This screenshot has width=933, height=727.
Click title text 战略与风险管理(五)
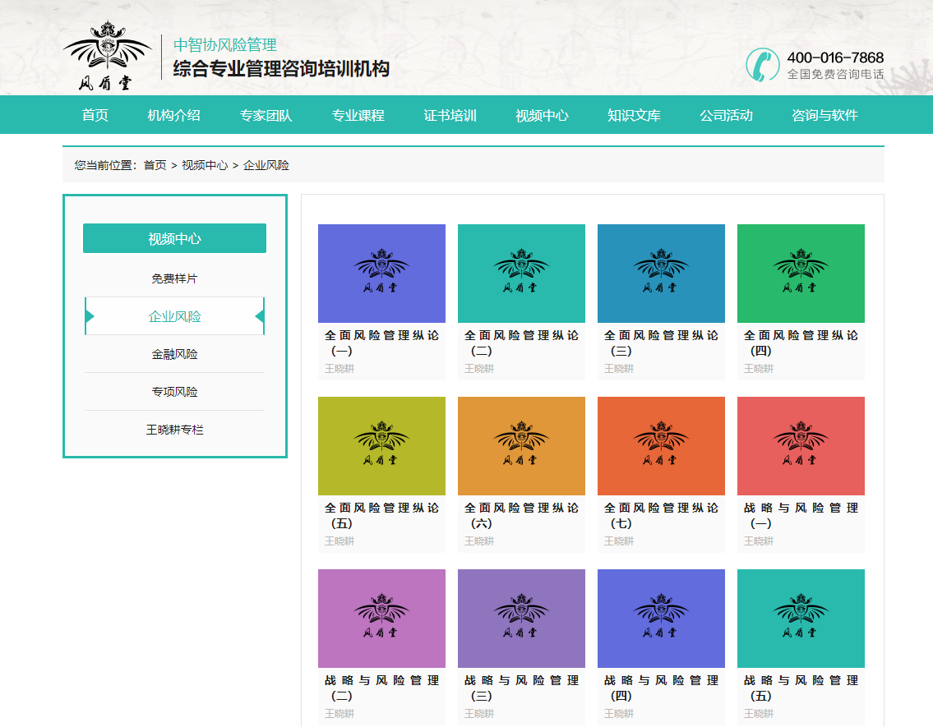801,688
